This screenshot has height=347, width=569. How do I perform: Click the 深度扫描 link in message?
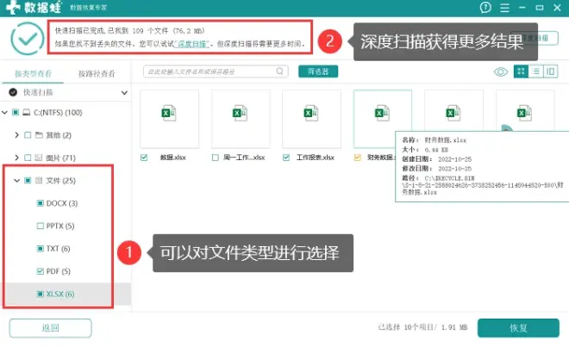point(192,44)
